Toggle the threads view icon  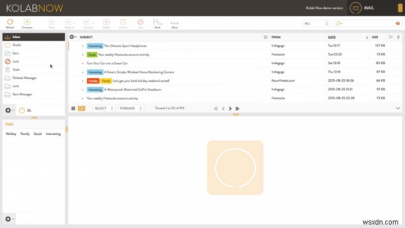click(82, 108)
